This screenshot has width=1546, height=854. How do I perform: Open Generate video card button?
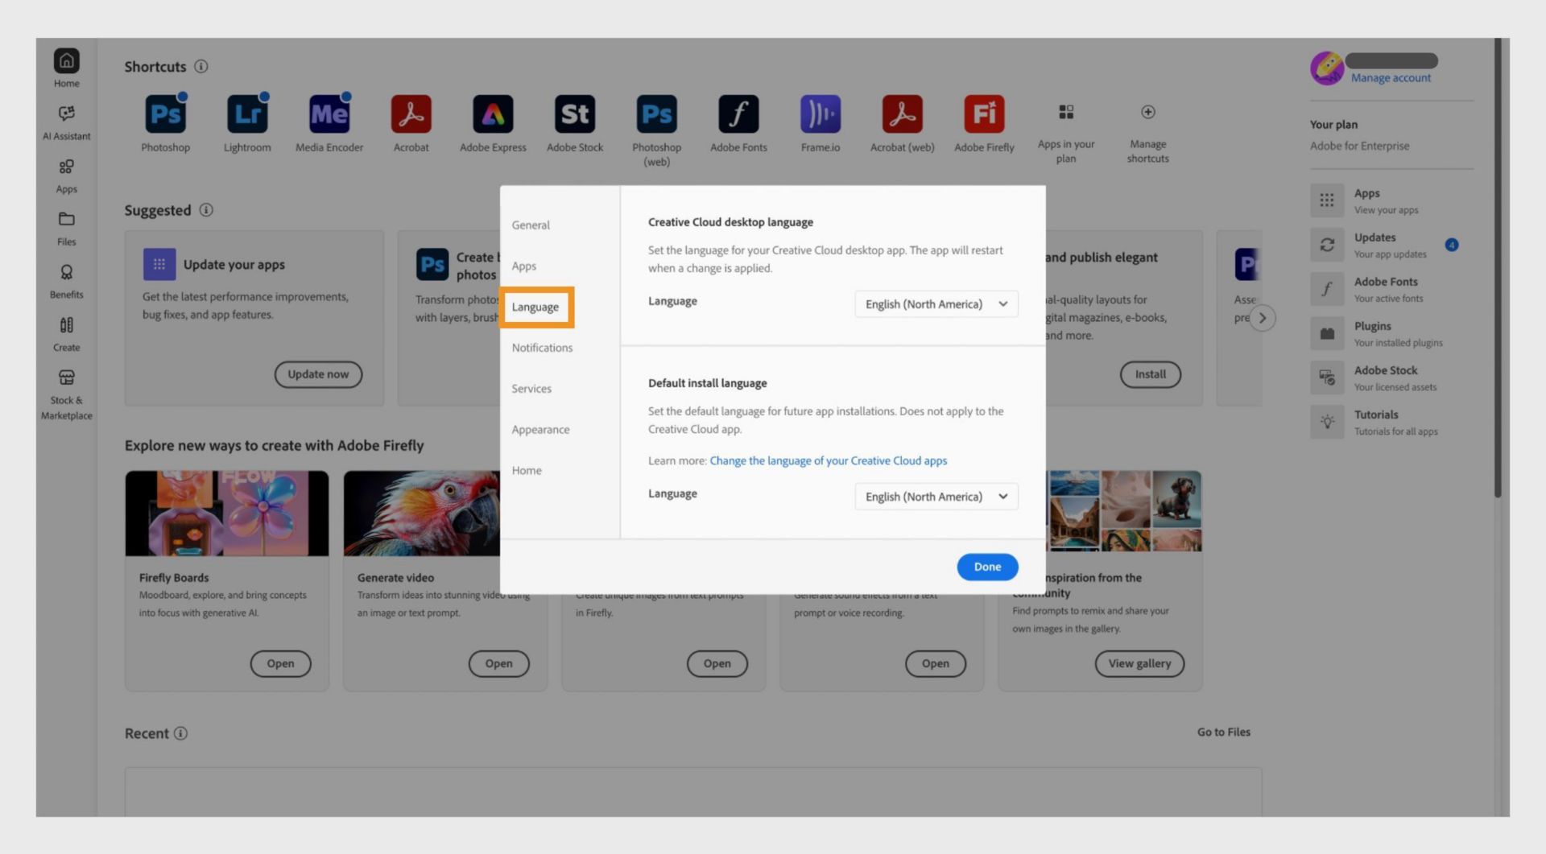[498, 663]
